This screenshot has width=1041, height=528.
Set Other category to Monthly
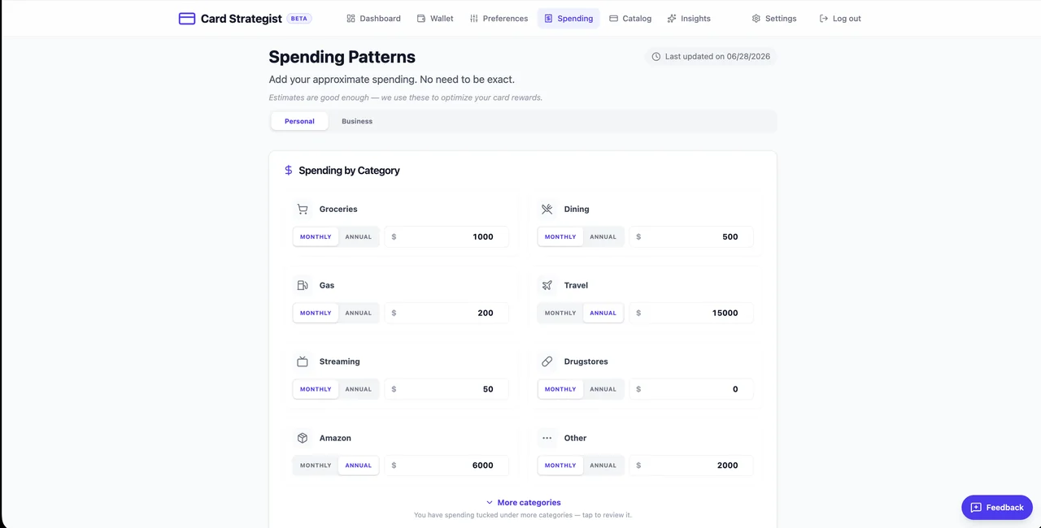[x=560, y=465]
